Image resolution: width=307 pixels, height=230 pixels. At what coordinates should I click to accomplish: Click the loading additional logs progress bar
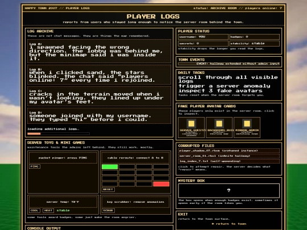pos(59,134)
